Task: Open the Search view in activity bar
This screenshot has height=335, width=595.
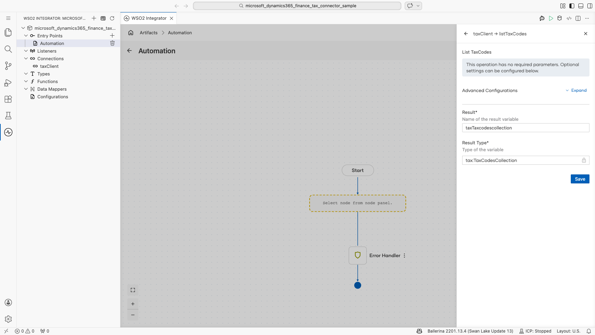Action: [8, 49]
